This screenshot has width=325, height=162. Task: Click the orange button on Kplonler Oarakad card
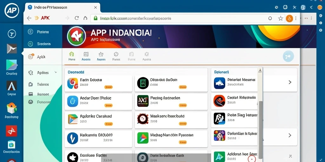point(109,124)
